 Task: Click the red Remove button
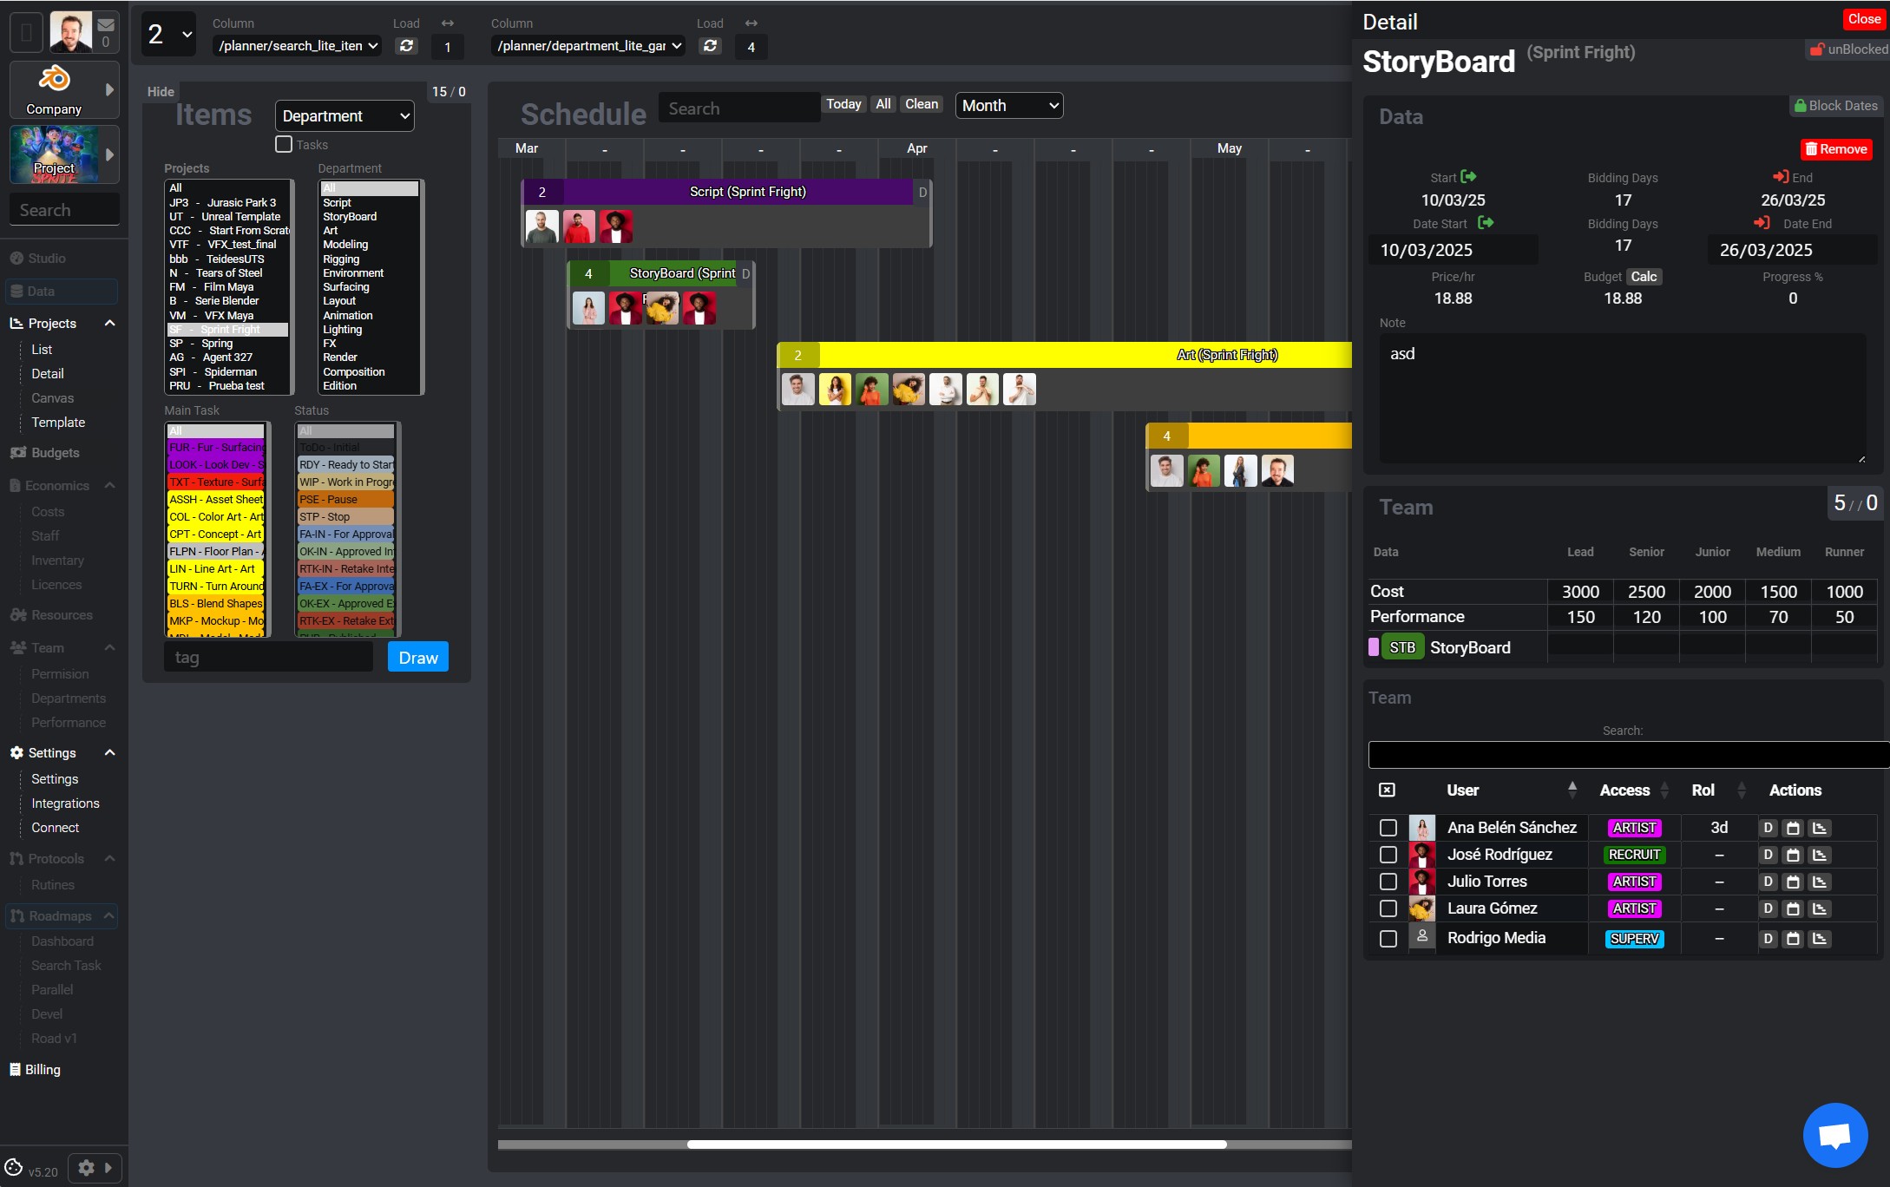click(1836, 149)
